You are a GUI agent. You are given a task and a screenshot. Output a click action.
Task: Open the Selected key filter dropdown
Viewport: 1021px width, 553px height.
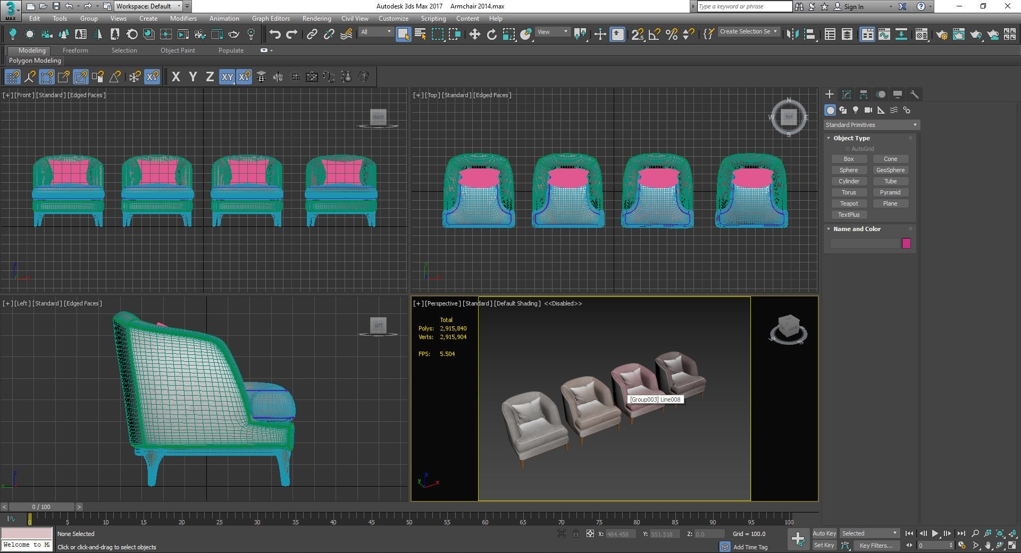[x=869, y=533]
